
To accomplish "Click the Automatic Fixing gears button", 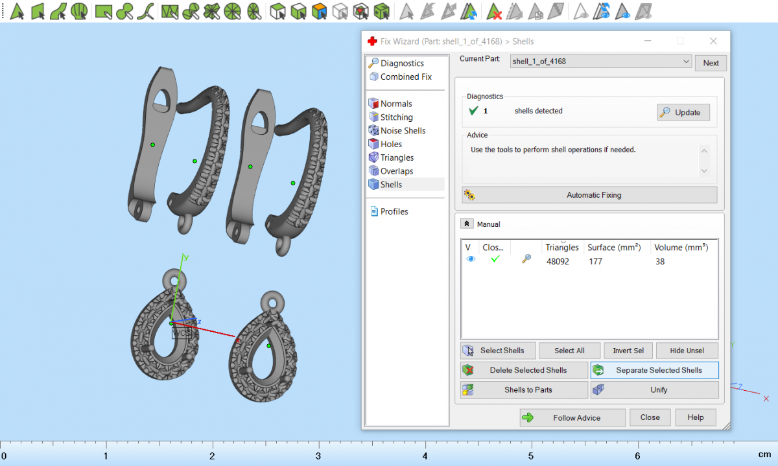I will [589, 195].
